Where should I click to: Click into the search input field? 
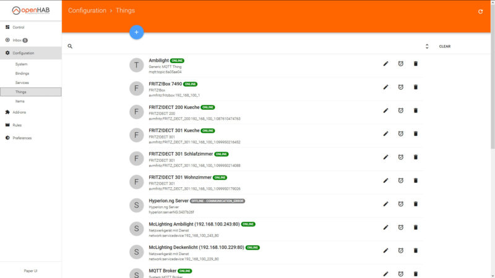248,46
